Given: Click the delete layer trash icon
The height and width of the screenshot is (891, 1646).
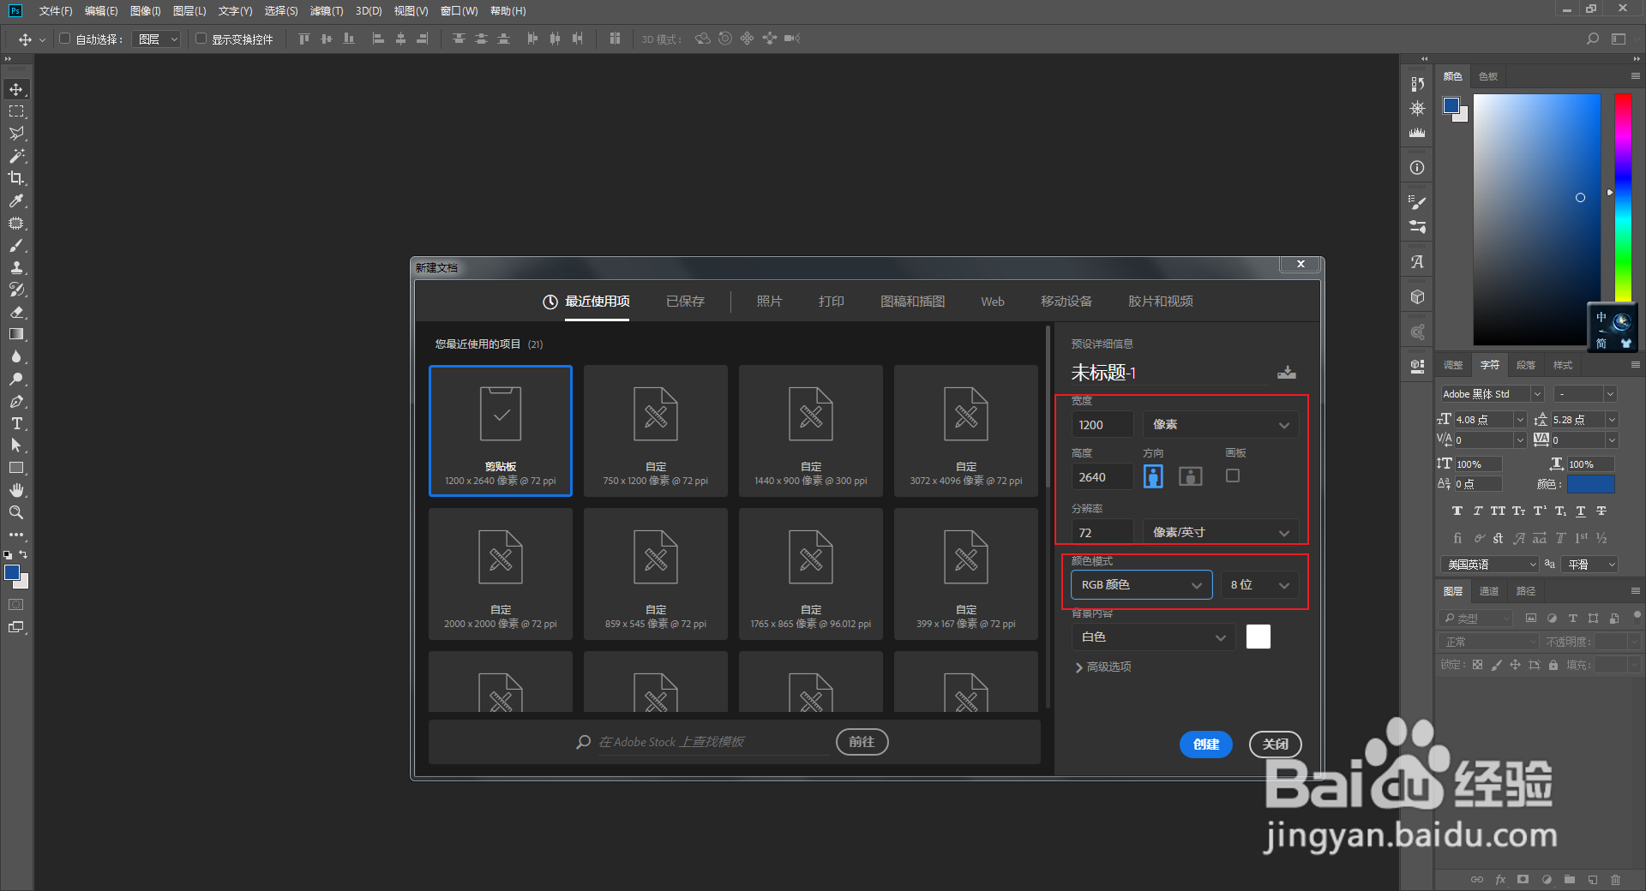Looking at the screenshot, I should click(x=1615, y=879).
